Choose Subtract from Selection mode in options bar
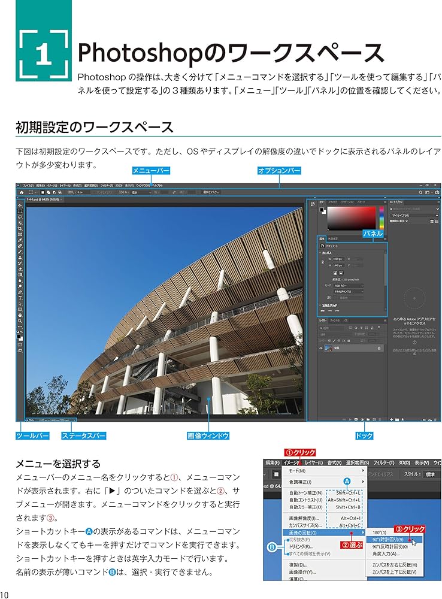 [x=55, y=192]
